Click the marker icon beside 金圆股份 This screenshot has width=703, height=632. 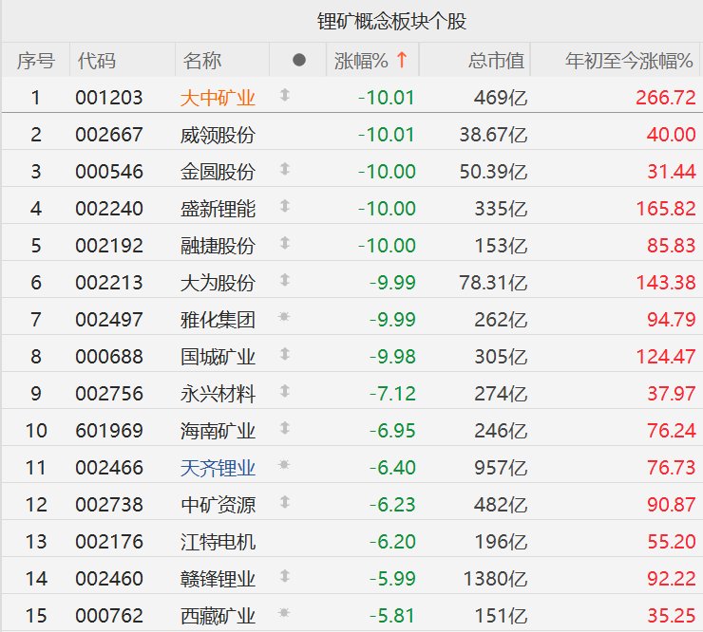(x=284, y=171)
